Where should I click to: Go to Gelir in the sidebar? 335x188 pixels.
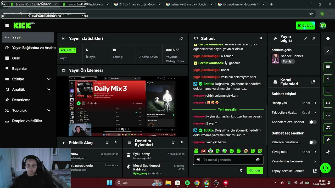(28, 58)
